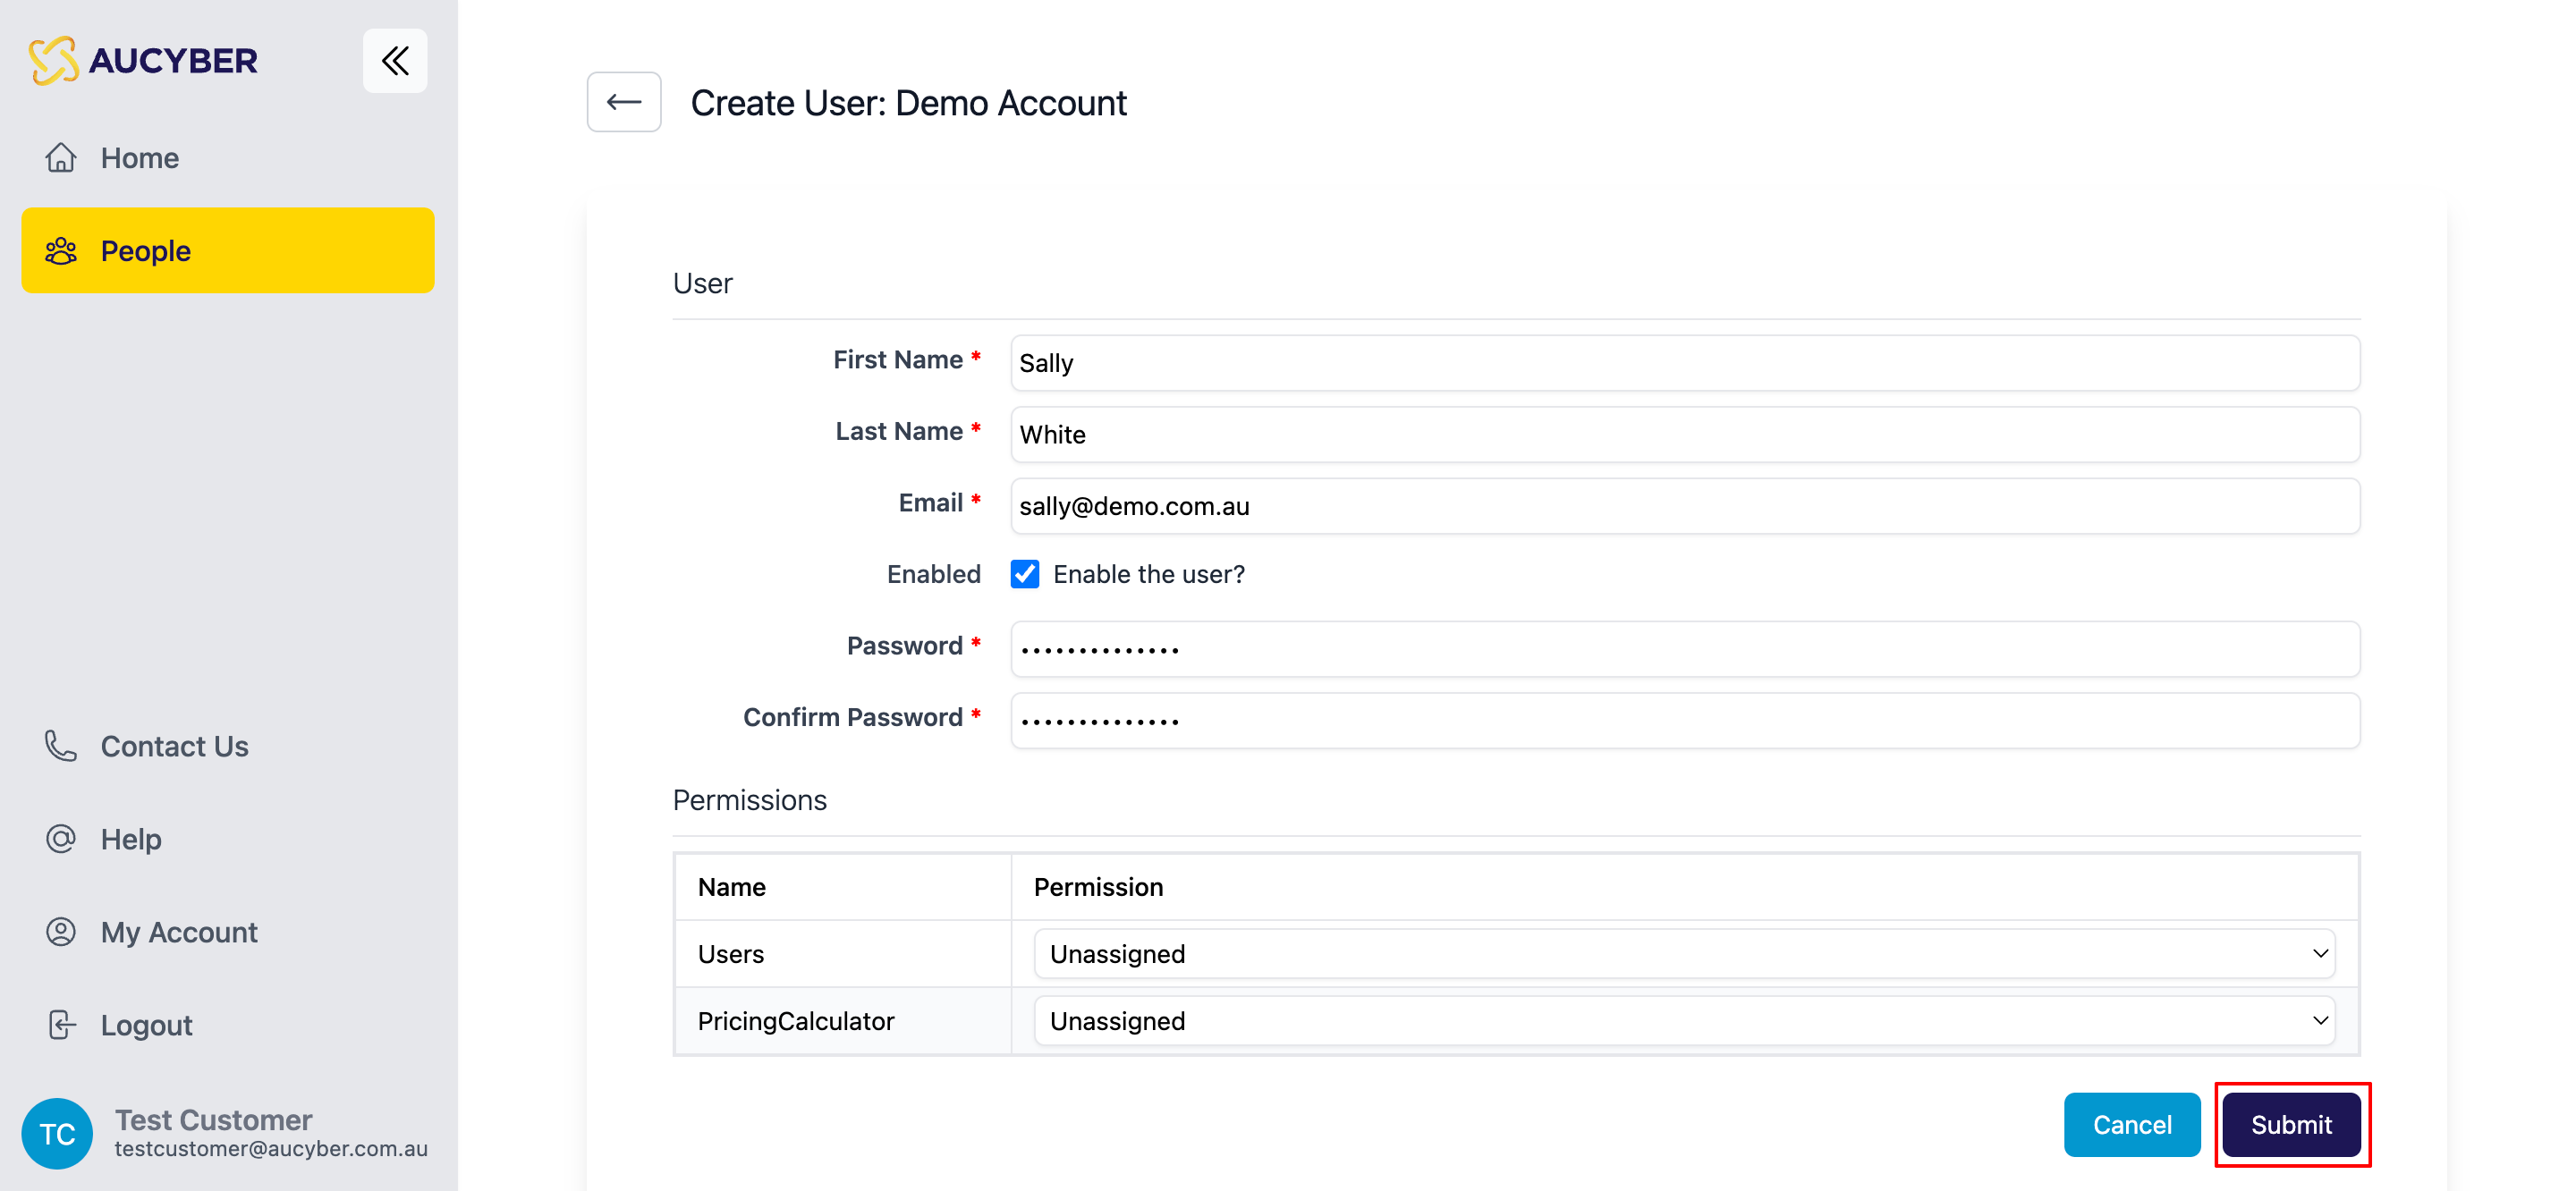Click the Help icon in sidebar
2576x1191 pixels.
click(x=61, y=838)
